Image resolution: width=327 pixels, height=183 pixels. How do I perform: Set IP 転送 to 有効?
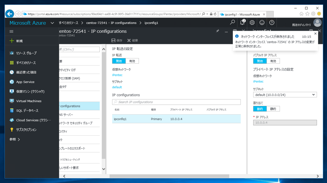coord(132,61)
